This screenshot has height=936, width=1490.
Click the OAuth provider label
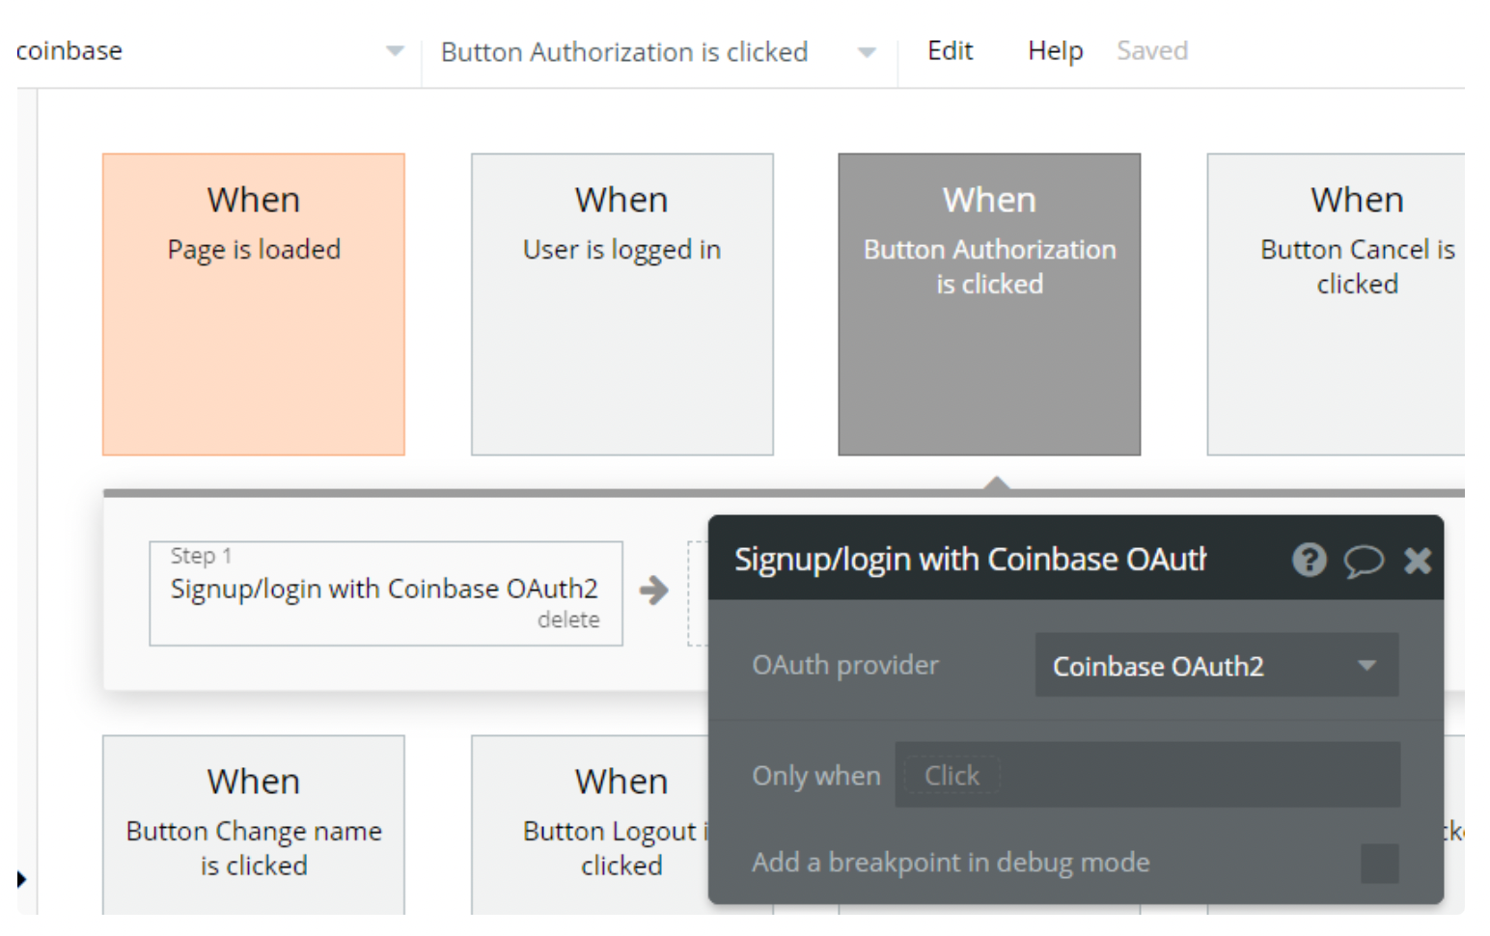(x=845, y=665)
